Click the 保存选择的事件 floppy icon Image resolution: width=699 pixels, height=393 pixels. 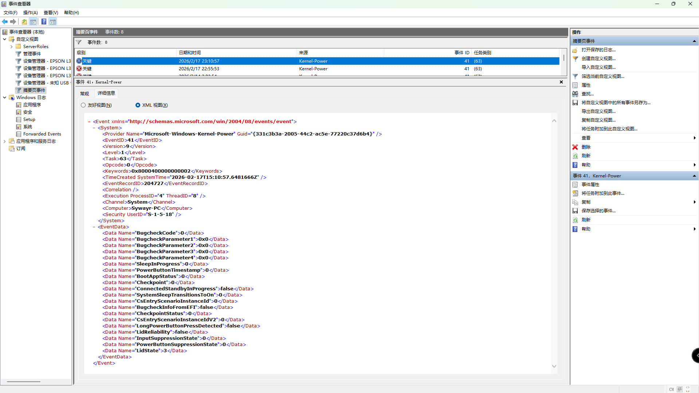[x=575, y=211]
